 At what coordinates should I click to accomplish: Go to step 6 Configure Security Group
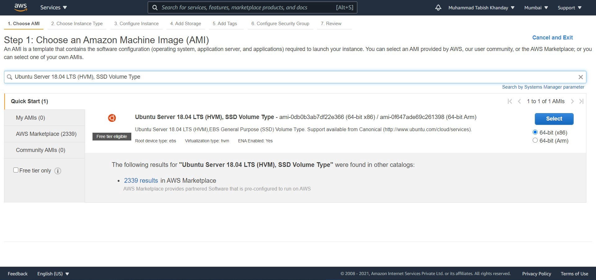point(280,24)
